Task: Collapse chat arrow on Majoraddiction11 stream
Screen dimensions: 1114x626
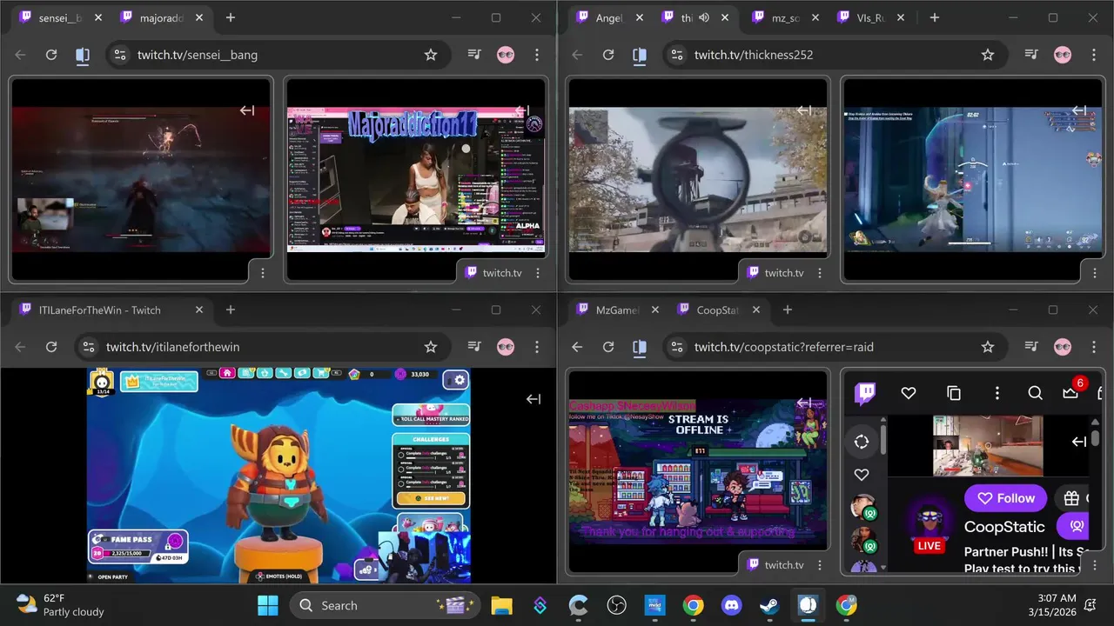Action: click(522, 110)
